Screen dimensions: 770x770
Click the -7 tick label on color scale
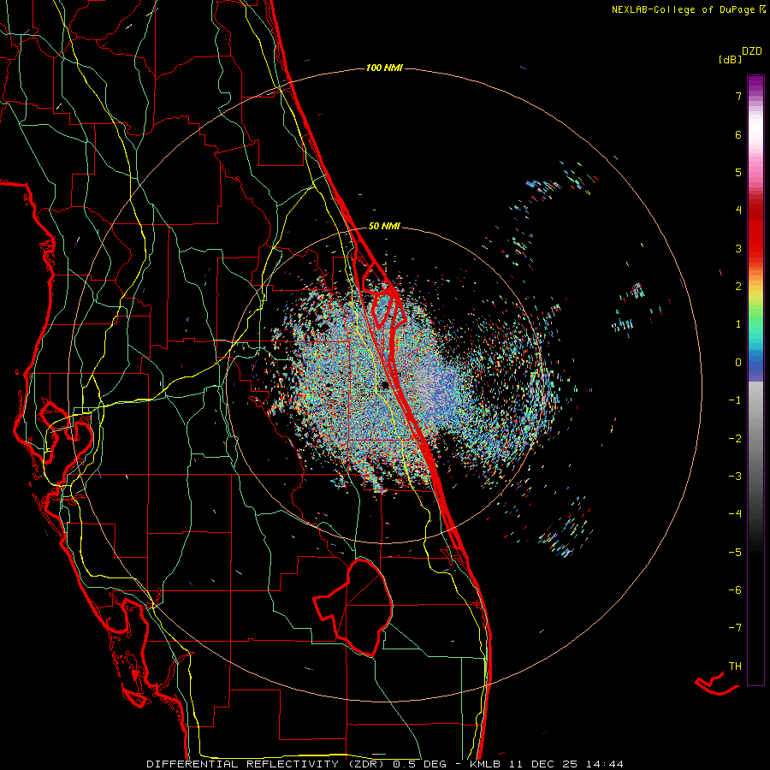click(735, 628)
